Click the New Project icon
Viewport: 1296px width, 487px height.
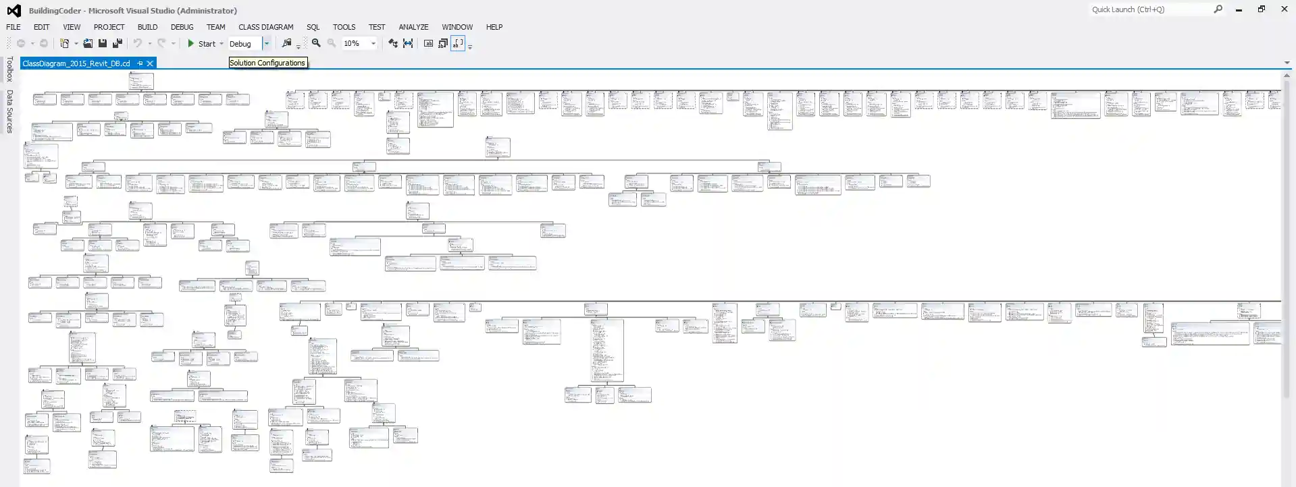pos(64,43)
